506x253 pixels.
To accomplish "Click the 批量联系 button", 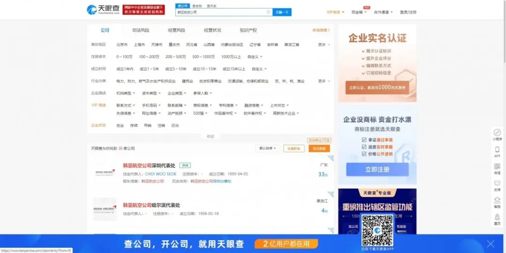I will click(x=294, y=149).
